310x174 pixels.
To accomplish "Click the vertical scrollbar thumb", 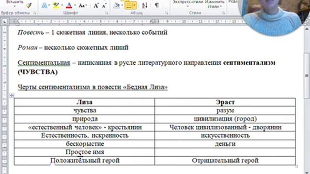I will (x=307, y=76).
